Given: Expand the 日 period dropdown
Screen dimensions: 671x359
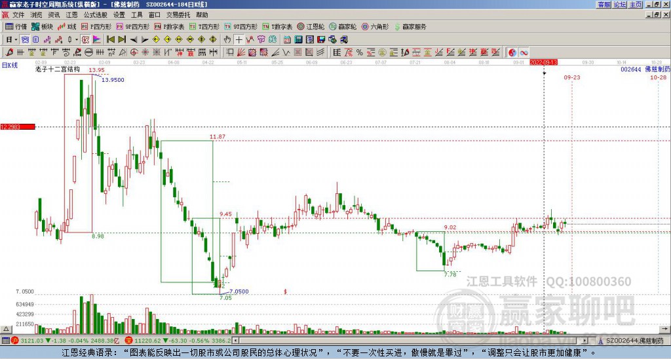Looking at the screenshot, I should click(16, 40).
